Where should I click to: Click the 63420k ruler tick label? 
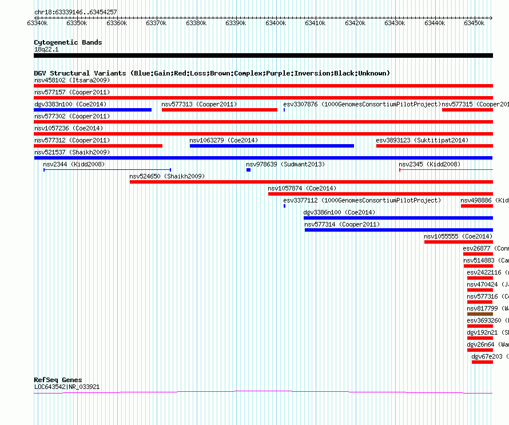coord(355,23)
